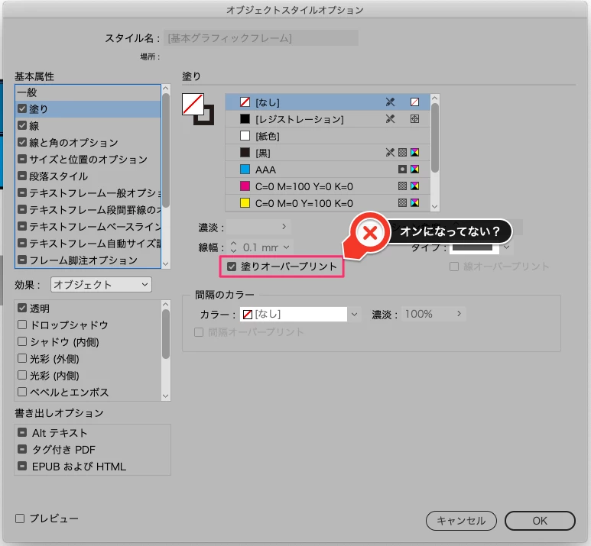591x546 pixels.
Task: Uncheck 塗りオーバープリント checkbox
Action: tap(232, 267)
